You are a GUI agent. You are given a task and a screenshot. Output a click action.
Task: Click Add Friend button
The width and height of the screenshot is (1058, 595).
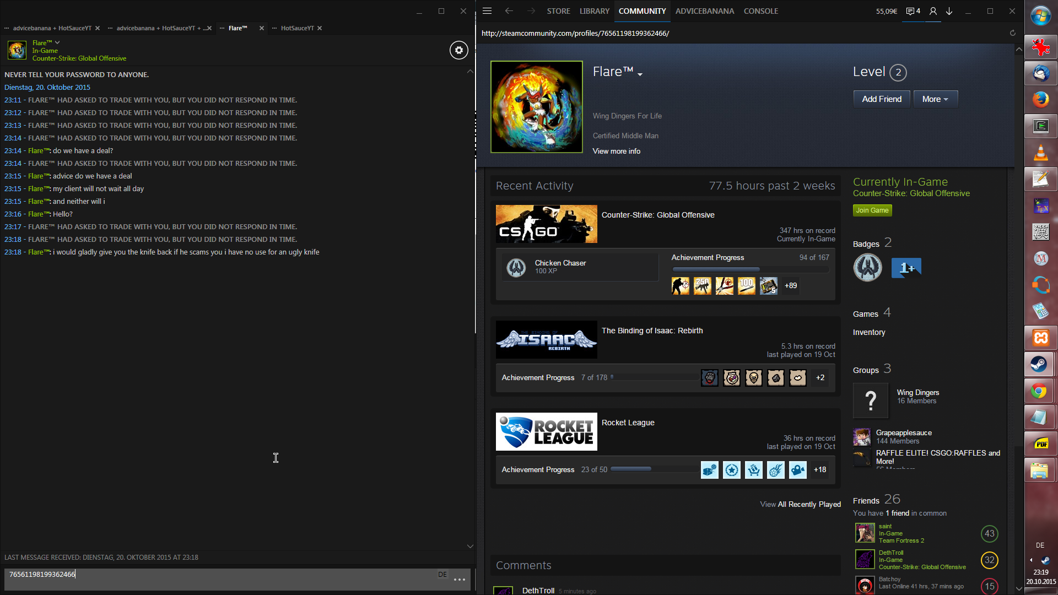pos(881,99)
